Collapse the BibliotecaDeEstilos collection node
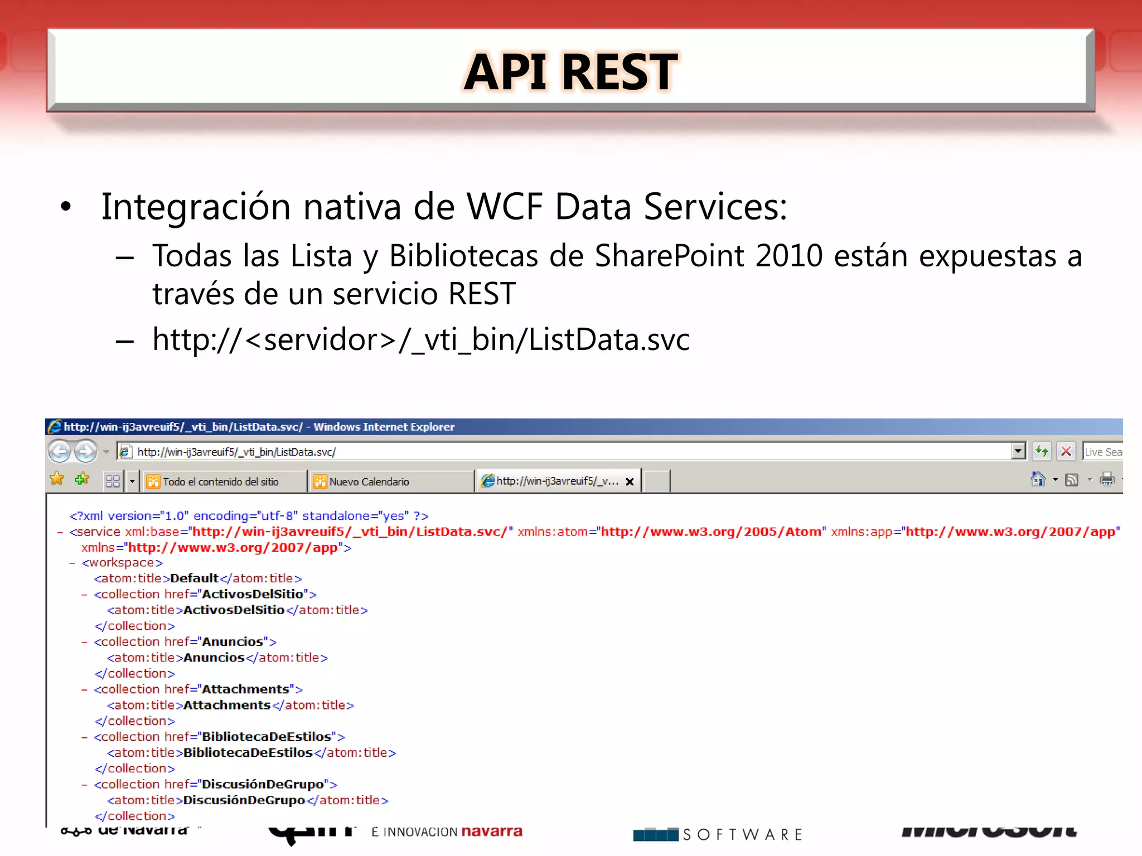Viewport: 1142px width, 856px height. pyautogui.click(x=84, y=737)
